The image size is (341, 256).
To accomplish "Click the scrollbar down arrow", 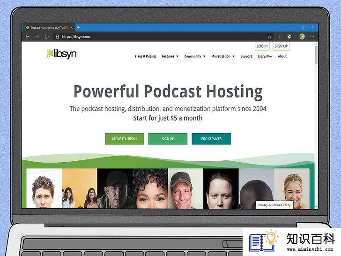I will [x=316, y=207].
